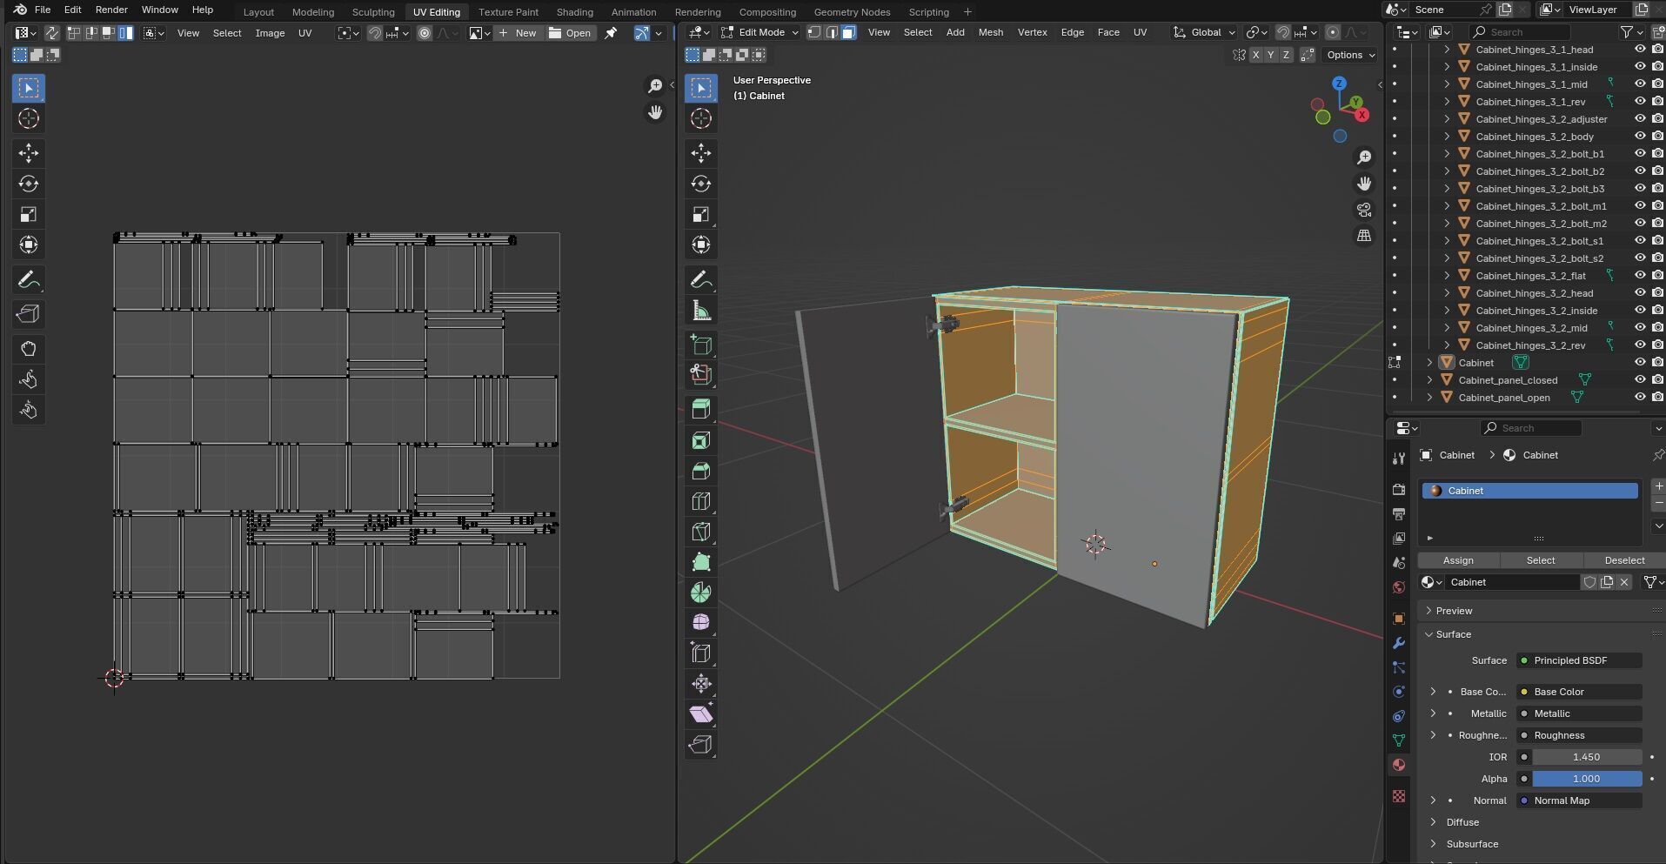Open the Render menu
The width and height of the screenshot is (1666, 864).
[x=111, y=10]
